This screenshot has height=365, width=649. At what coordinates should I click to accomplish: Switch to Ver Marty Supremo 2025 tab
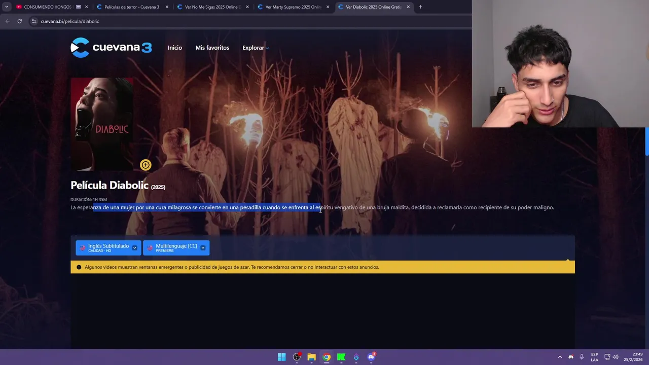click(293, 7)
